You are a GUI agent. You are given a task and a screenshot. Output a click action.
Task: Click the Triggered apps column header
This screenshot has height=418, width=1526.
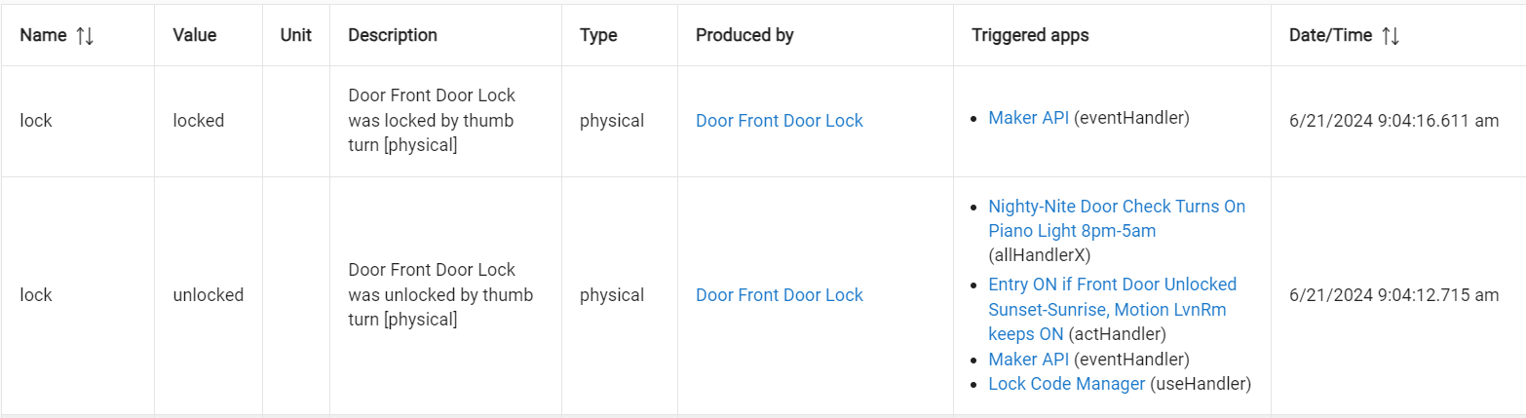[x=1030, y=35]
